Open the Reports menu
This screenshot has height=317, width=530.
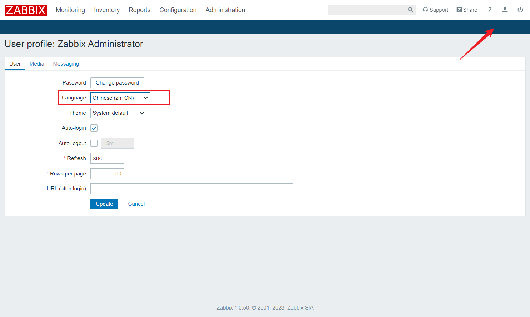click(x=139, y=10)
